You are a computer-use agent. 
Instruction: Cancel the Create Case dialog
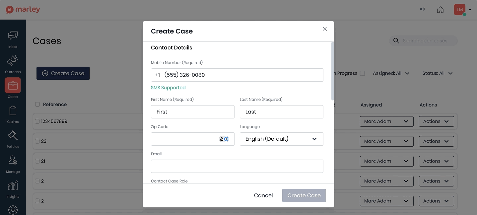pyautogui.click(x=263, y=195)
